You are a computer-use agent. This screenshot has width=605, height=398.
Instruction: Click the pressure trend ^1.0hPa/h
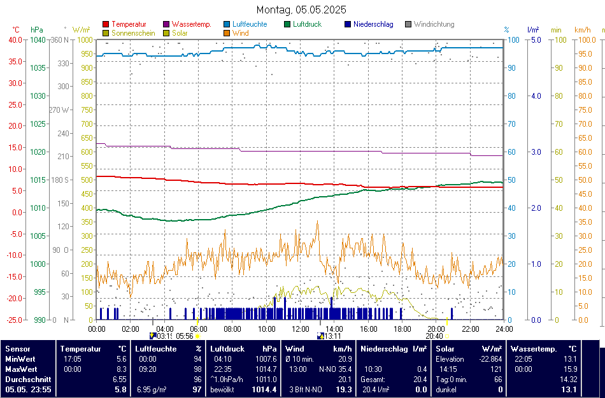[x=226, y=380]
